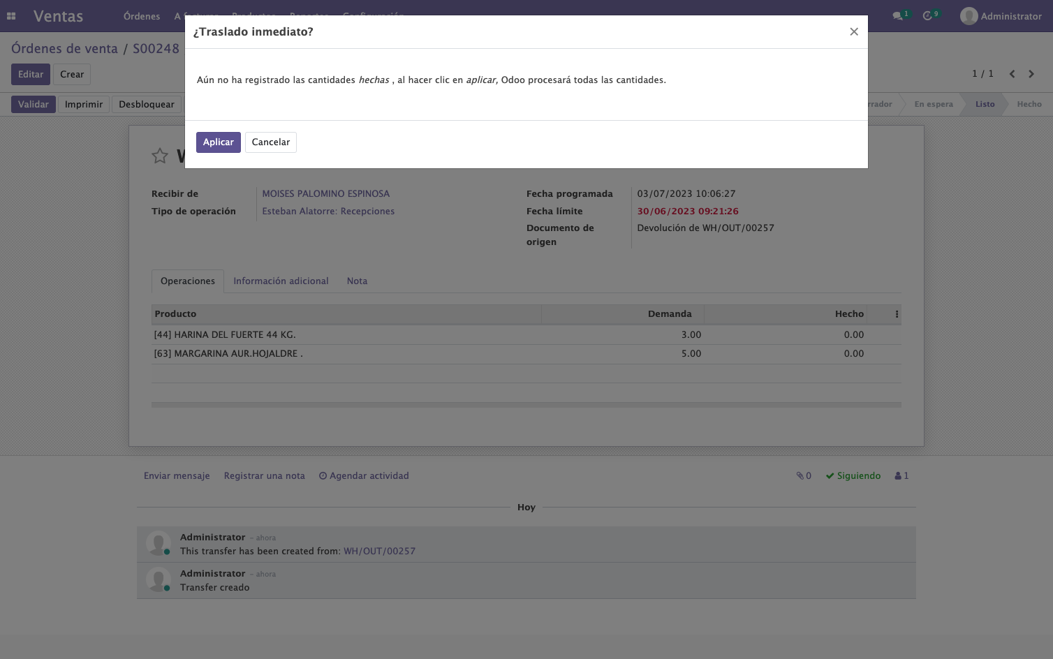The width and height of the screenshot is (1053, 659).
Task: Open the apps grid menu icon
Action: [x=11, y=16]
